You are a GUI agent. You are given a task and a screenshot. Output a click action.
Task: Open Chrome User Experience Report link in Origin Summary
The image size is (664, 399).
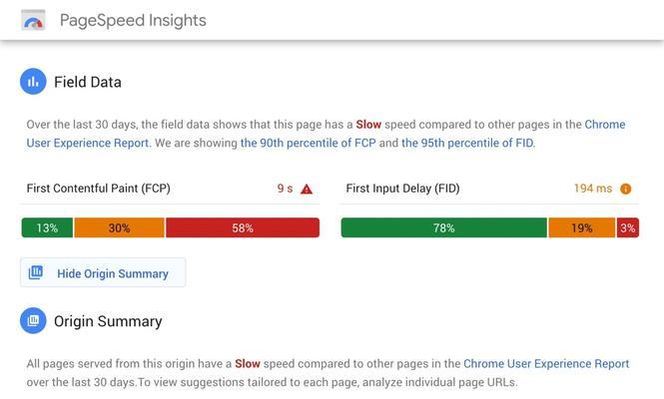tap(546, 363)
